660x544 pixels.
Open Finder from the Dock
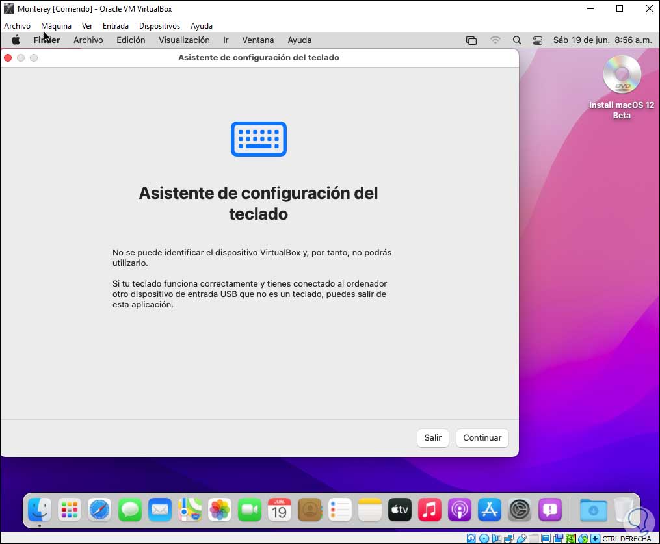(x=40, y=510)
